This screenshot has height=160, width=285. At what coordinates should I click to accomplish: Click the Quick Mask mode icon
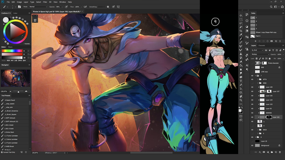point(241,116)
